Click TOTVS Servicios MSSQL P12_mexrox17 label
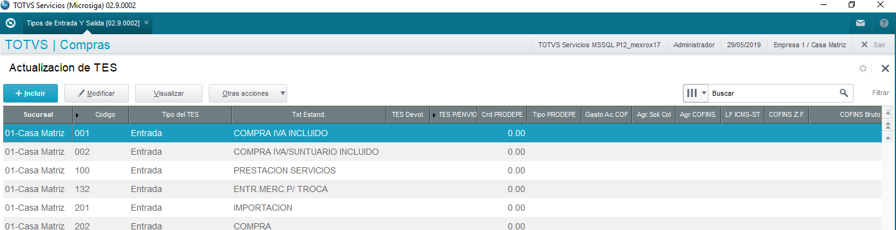The image size is (896, 230). click(599, 45)
